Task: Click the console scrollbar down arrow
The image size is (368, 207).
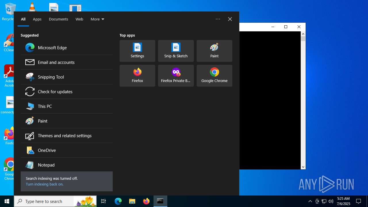Action: tap(303, 167)
